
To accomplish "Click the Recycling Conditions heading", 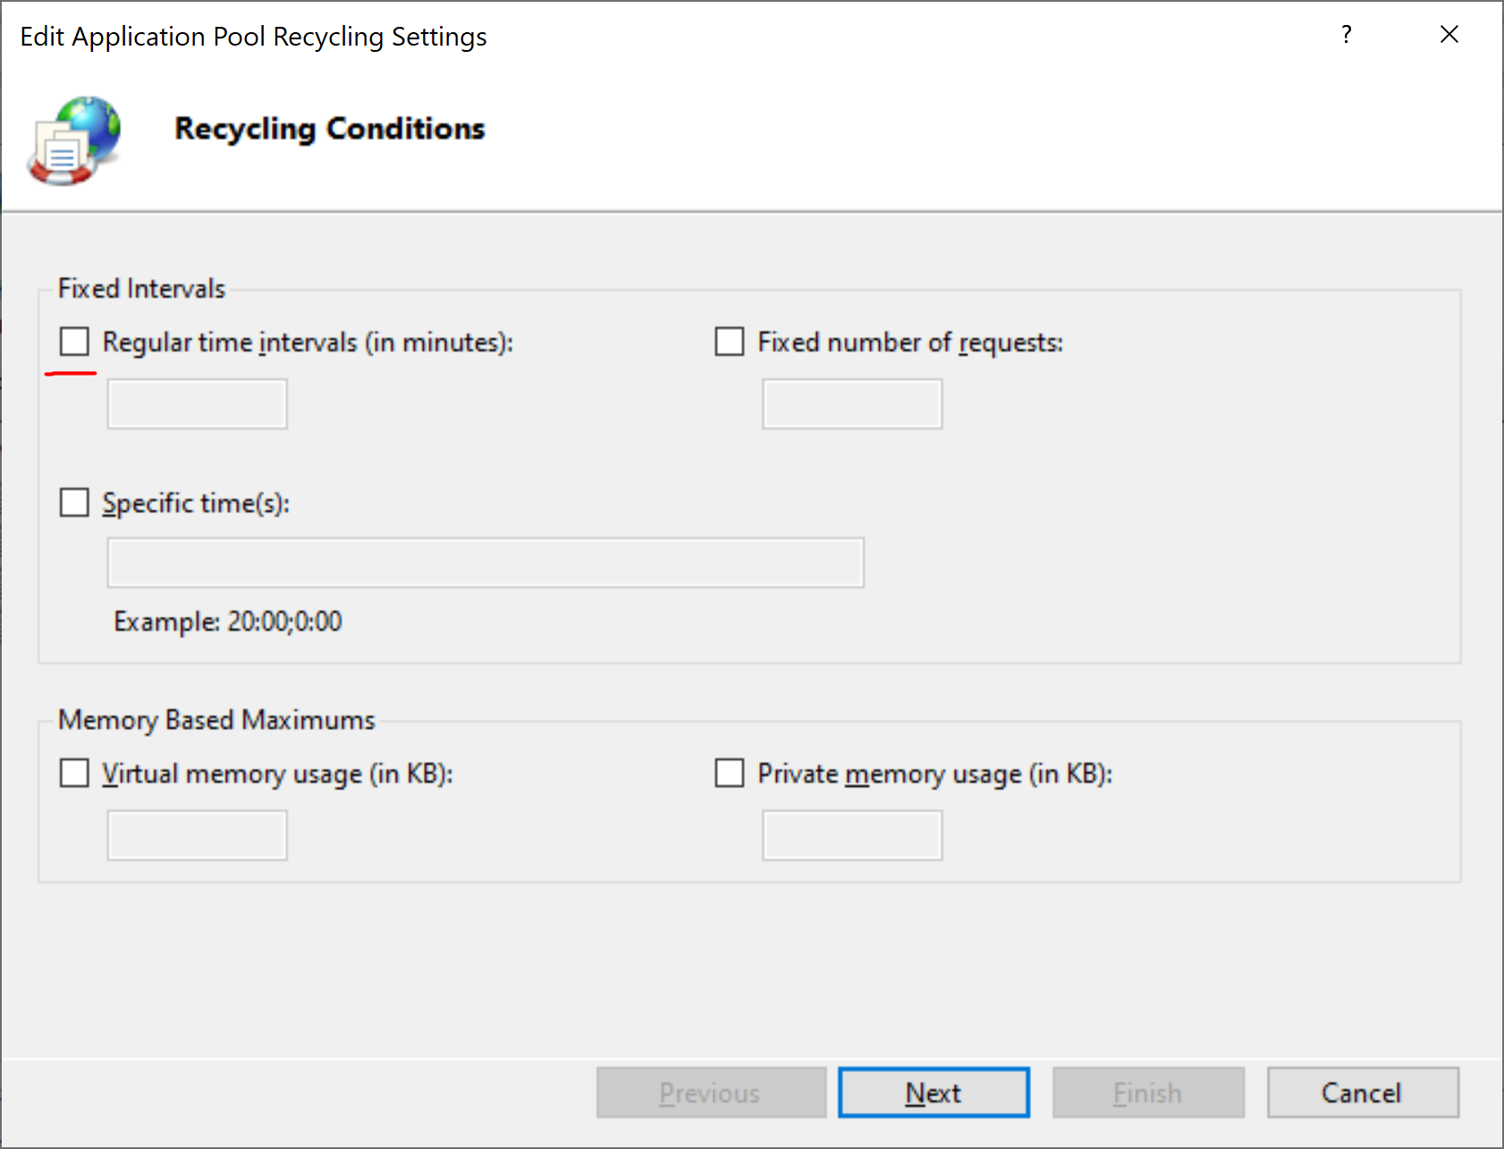I will (x=329, y=129).
